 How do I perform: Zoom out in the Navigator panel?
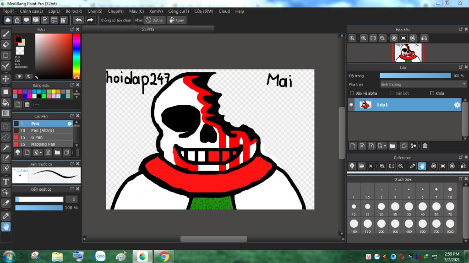coord(382,38)
